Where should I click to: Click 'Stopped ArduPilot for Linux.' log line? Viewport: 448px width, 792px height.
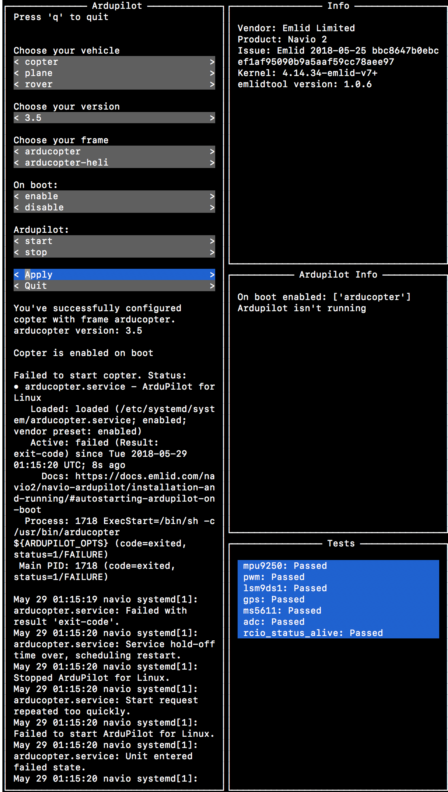(92, 678)
